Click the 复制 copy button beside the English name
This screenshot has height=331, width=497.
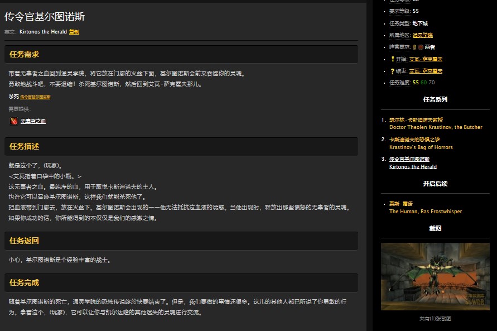tap(75, 32)
